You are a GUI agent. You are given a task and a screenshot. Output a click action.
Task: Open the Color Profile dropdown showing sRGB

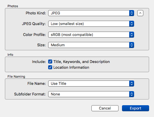[x=91, y=34]
